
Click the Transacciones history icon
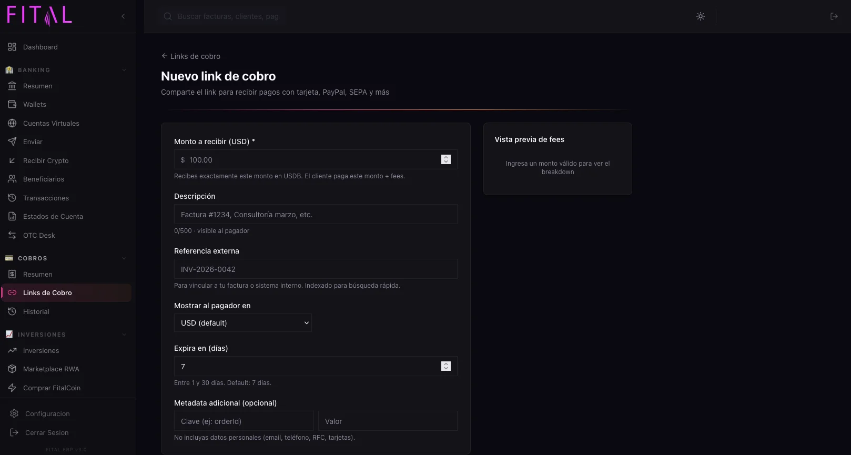pyautogui.click(x=12, y=198)
